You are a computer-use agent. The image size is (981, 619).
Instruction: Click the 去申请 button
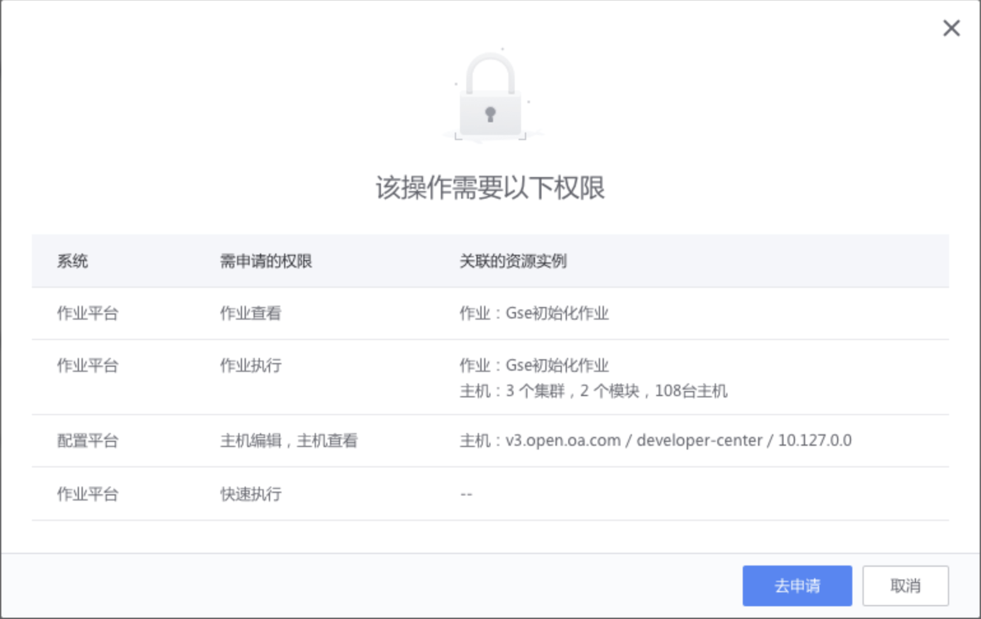[x=797, y=585]
